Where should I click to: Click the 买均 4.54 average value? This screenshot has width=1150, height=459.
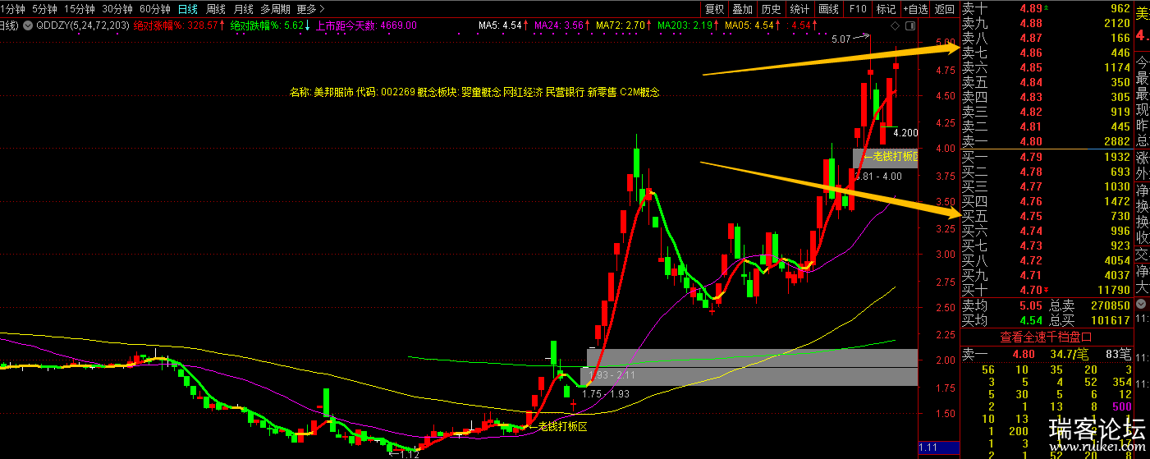pyautogui.click(x=1030, y=320)
